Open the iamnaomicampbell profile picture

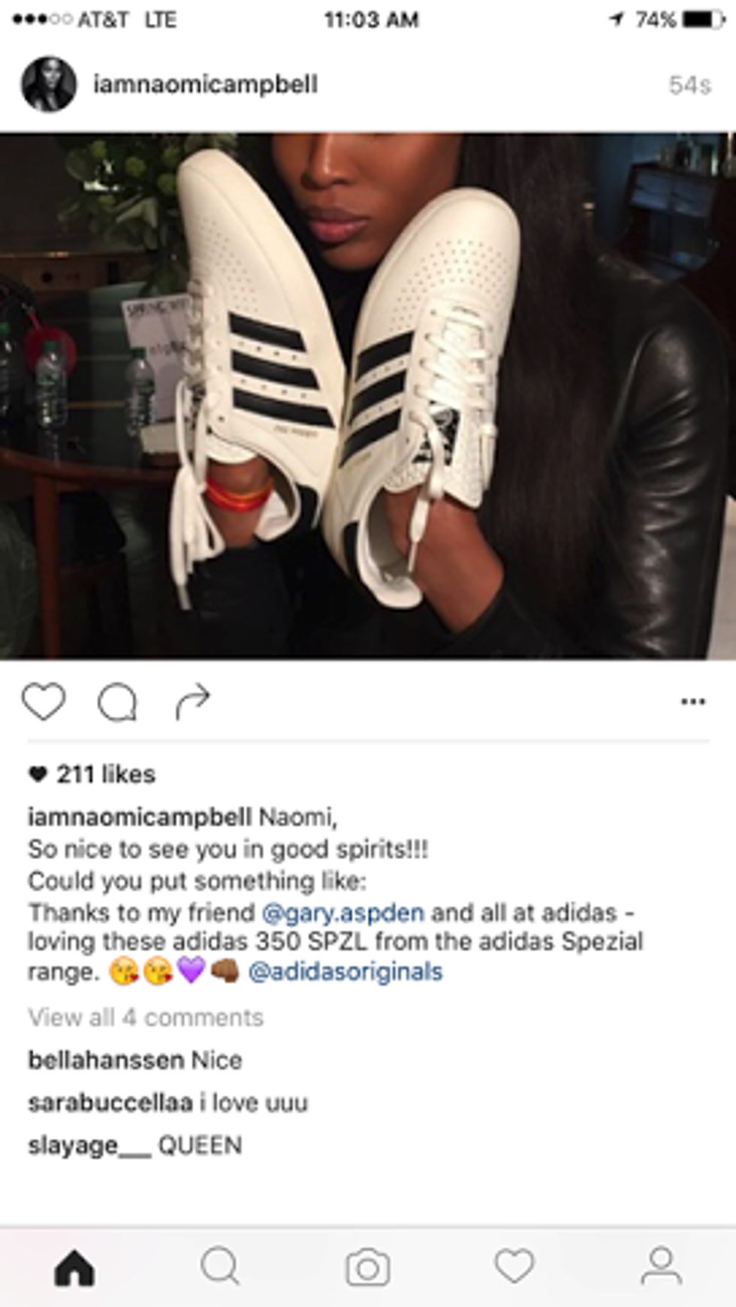point(49,84)
